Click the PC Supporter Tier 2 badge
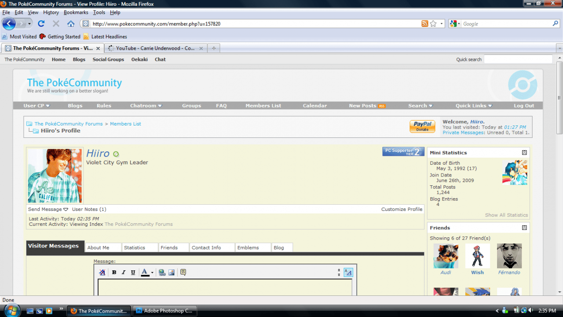Viewport: 563px width, 317px height. tap(403, 152)
